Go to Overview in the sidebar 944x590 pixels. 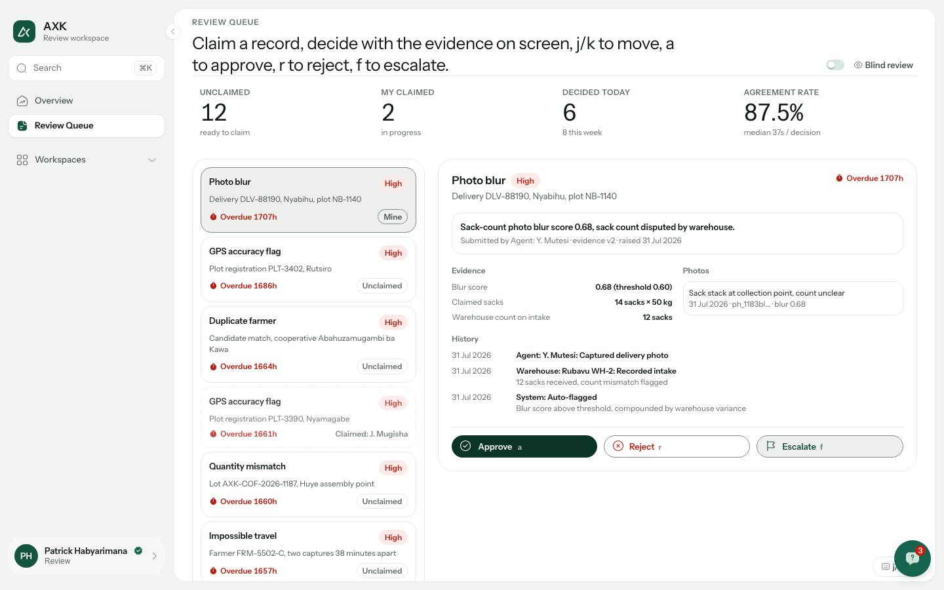pos(87,101)
